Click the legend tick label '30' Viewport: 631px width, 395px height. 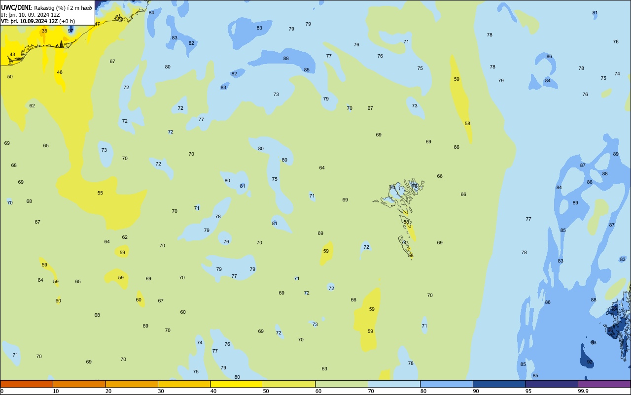[x=161, y=391]
